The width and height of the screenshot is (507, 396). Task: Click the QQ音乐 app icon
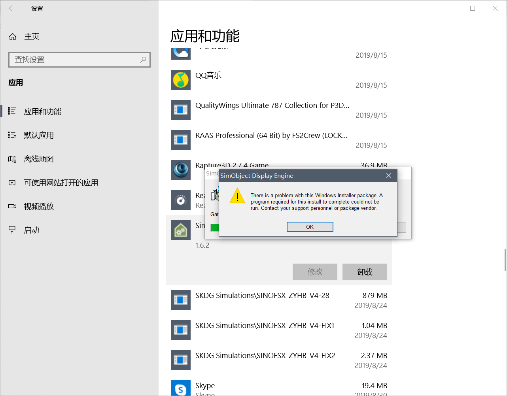point(181,80)
